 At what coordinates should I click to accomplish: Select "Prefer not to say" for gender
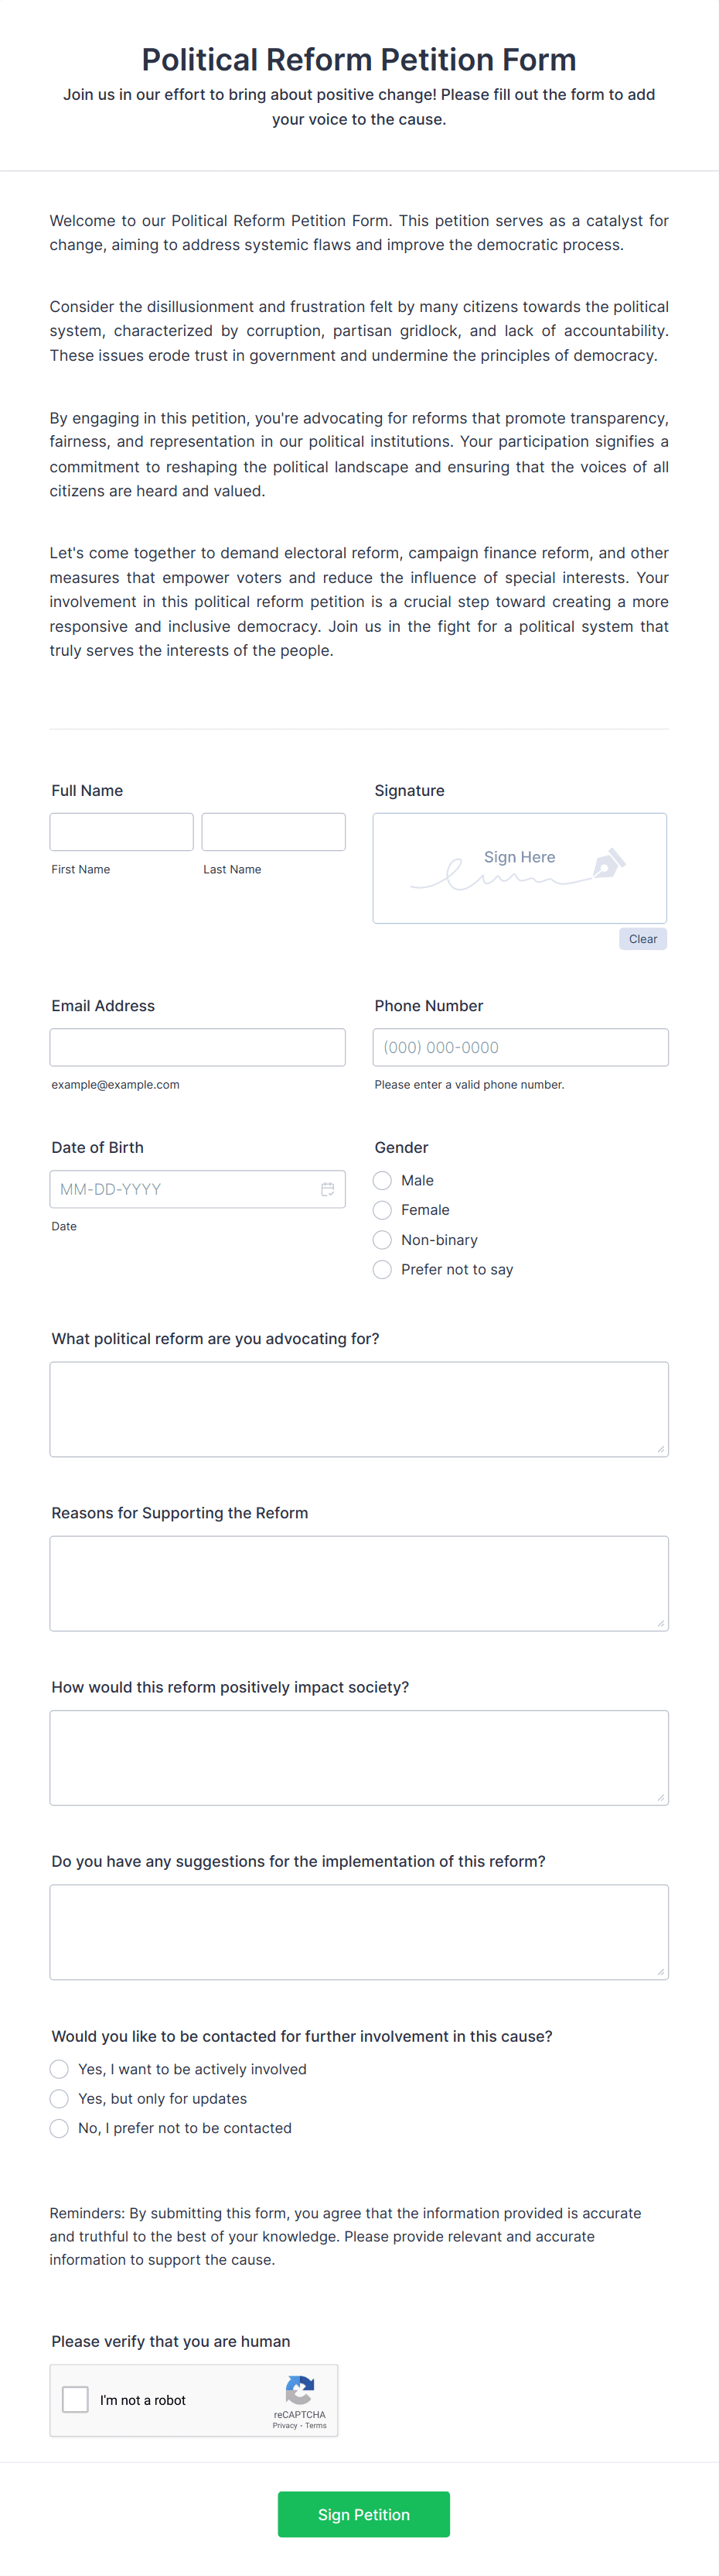(x=381, y=1269)
